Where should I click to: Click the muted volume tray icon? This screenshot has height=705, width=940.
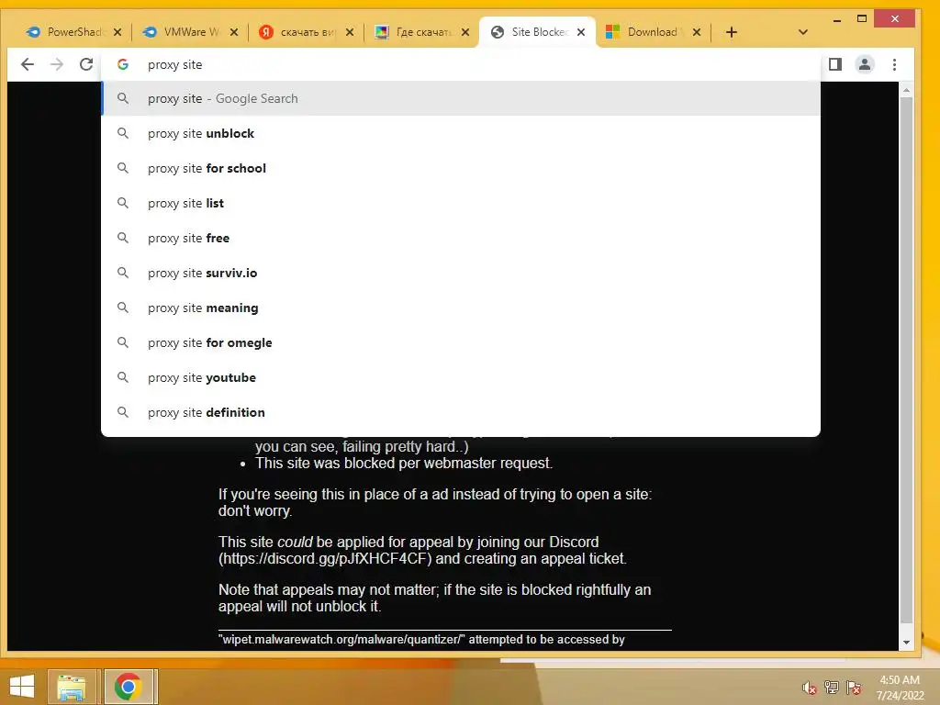tap(809, 688)
